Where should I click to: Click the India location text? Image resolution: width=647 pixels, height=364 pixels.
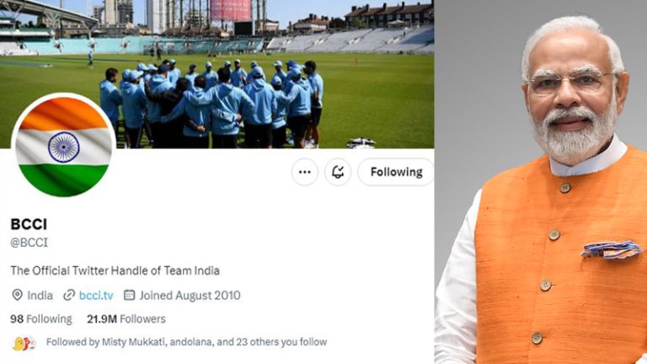tap(40, 296)
